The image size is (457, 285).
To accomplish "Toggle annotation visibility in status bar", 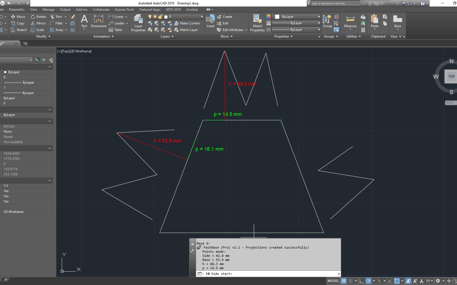I will pyautogui.click(x=408, y=281).
